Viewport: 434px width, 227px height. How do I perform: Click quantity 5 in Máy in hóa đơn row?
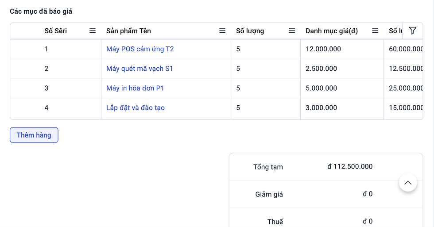pyautogui.click(x=266, y=88)
